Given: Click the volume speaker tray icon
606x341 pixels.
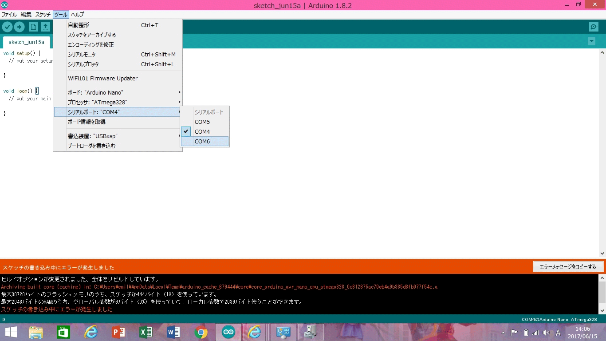Looking at the screenshot, I should click(x=546, y=333).
